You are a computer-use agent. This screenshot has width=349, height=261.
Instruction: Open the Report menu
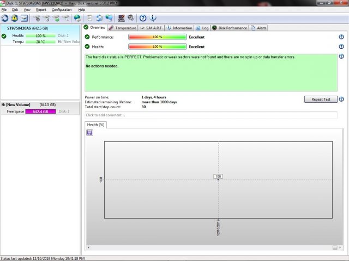[41, 10]
